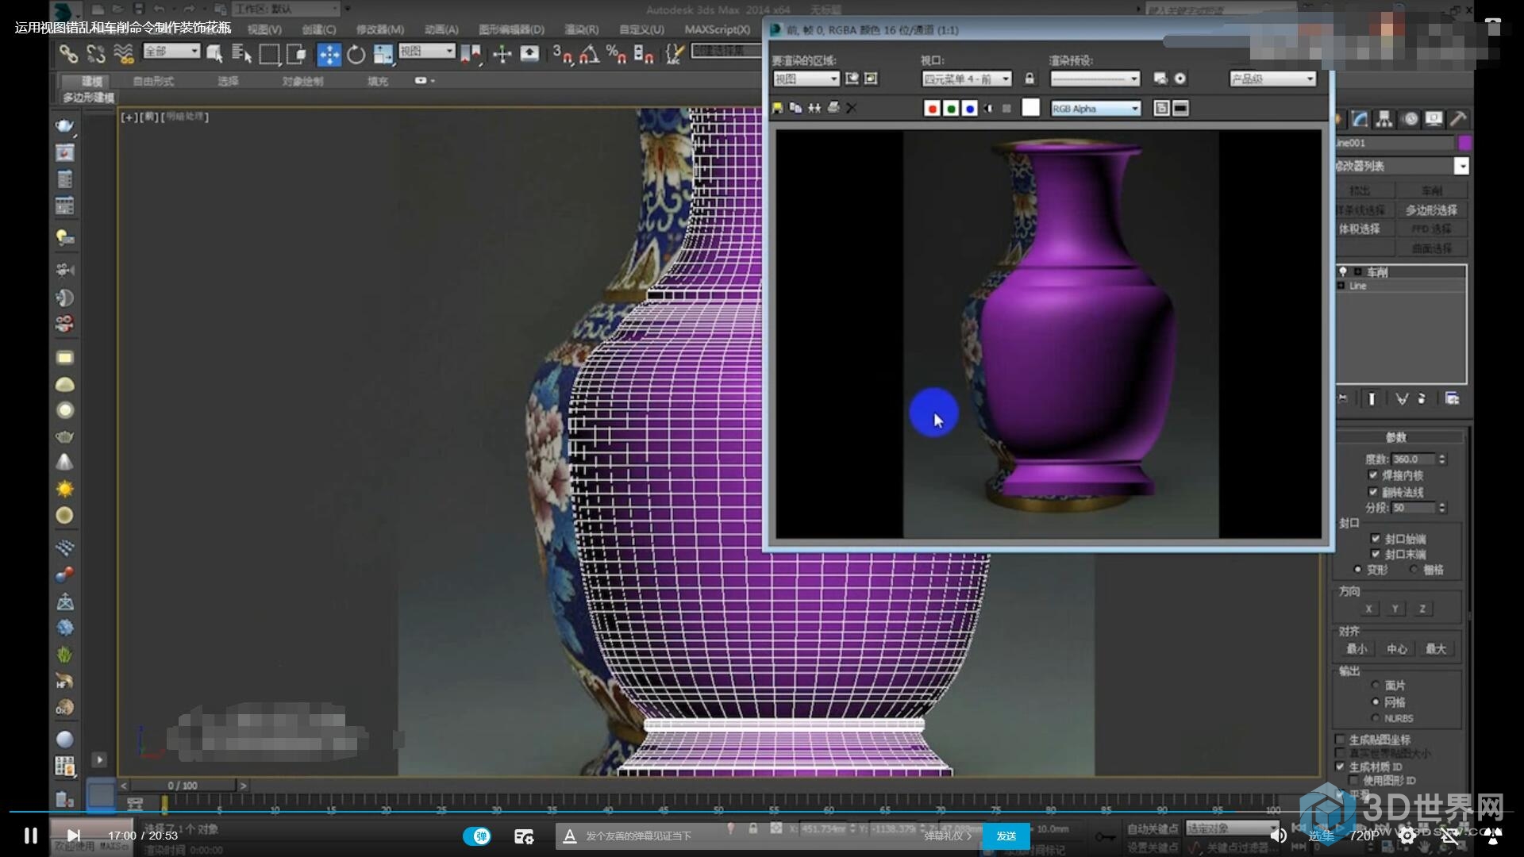Open the Select by Name tool

[241, 54]
